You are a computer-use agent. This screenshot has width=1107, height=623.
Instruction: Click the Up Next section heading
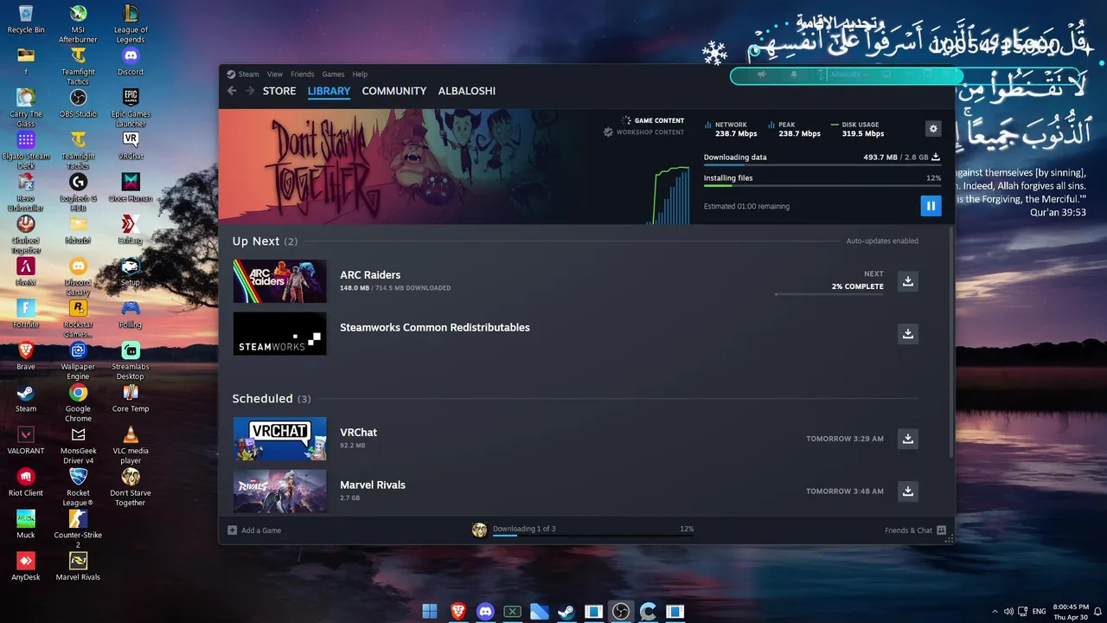point(265,241)
